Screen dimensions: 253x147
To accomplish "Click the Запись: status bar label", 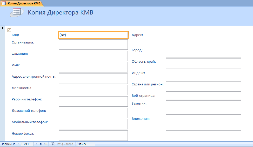I will (6, 144).
